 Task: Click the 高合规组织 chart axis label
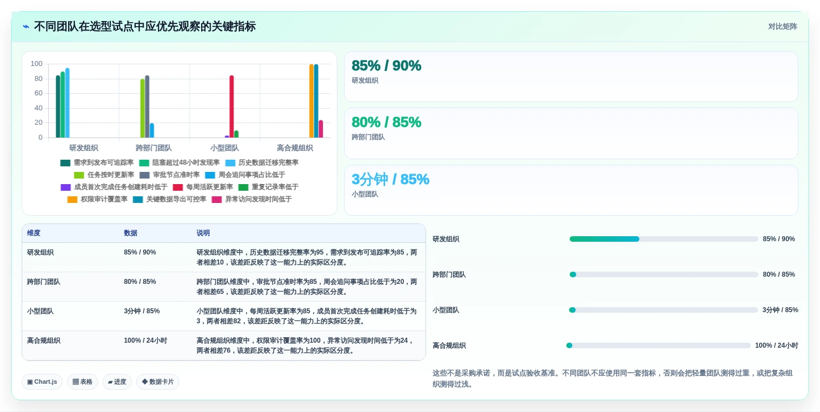coord(295,148)
